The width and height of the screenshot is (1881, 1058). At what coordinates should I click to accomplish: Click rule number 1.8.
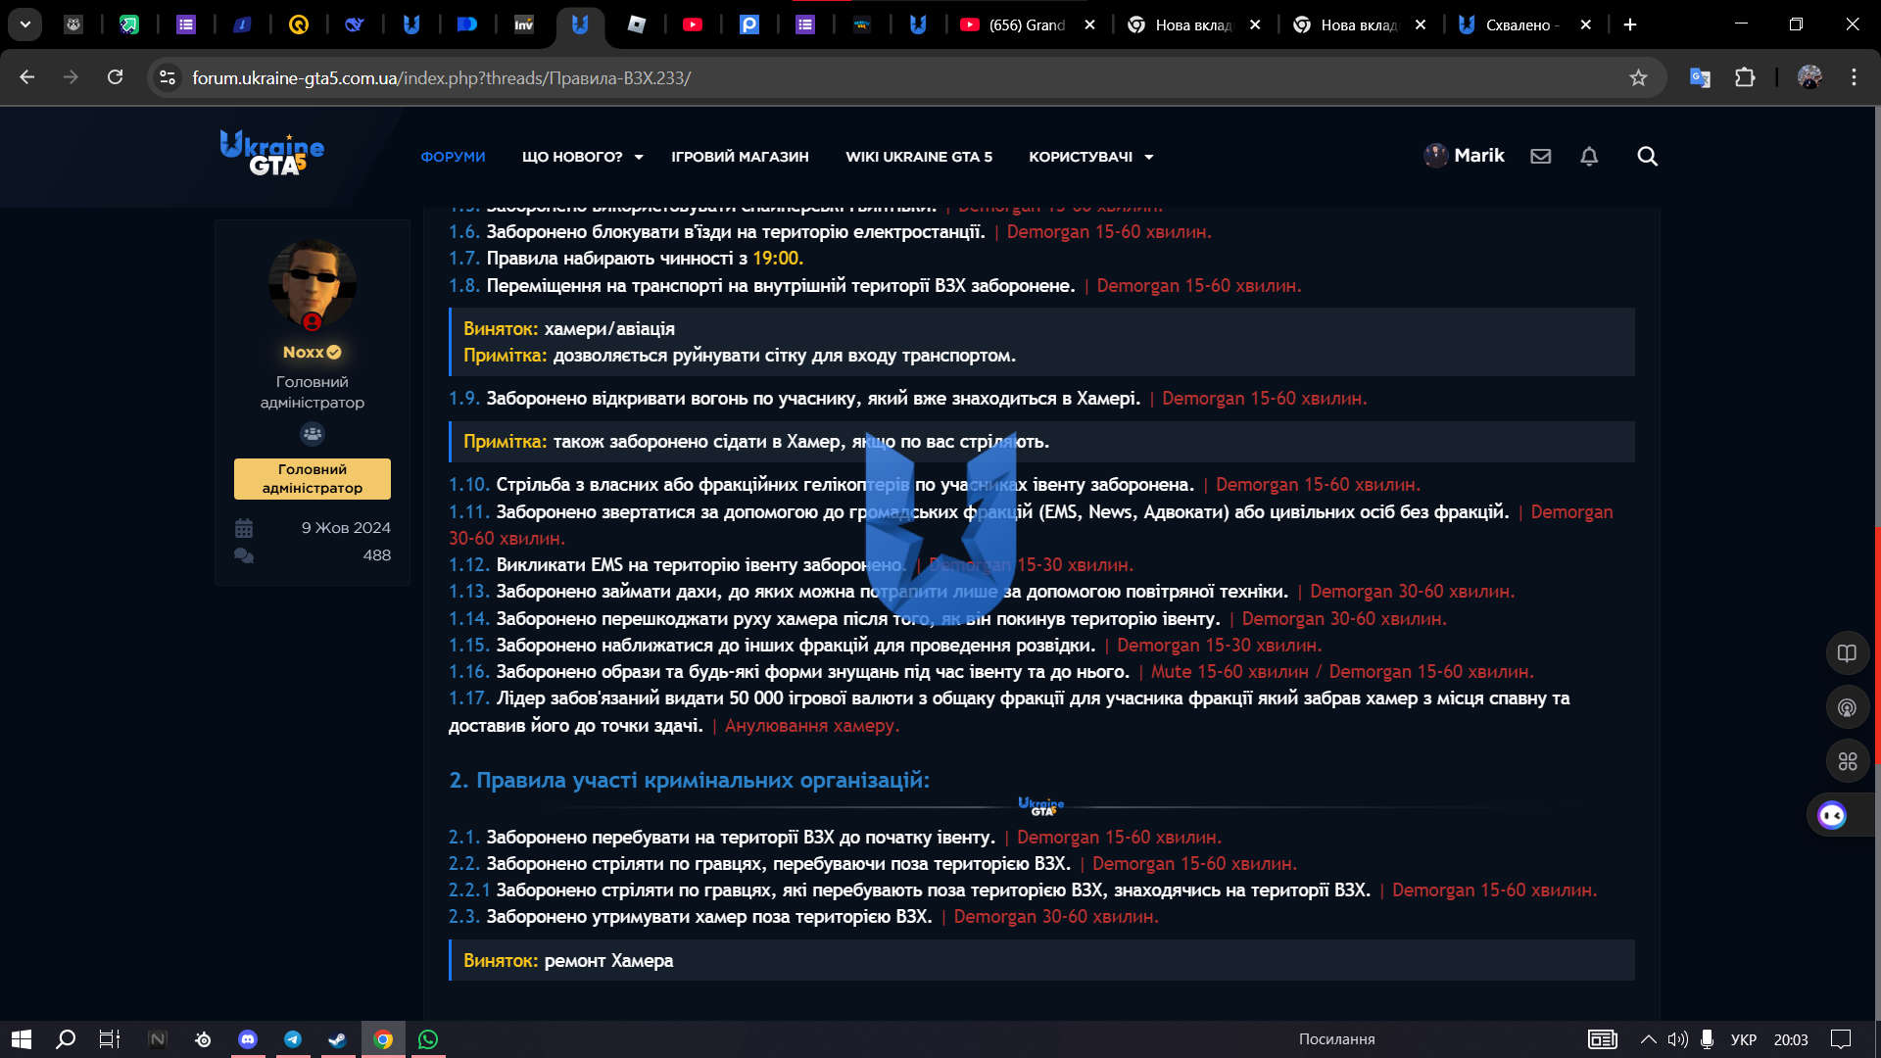point(463,285)
